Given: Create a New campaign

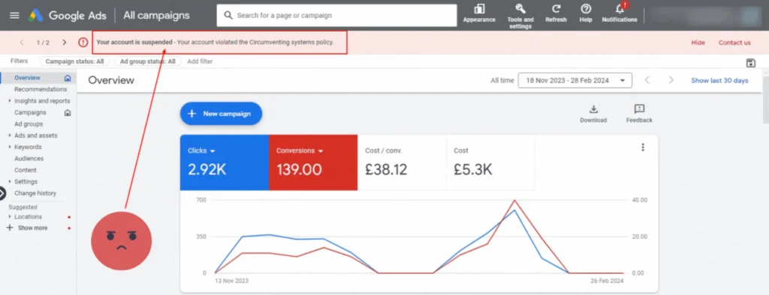Looking at the screenshot, I should point(221,114).
